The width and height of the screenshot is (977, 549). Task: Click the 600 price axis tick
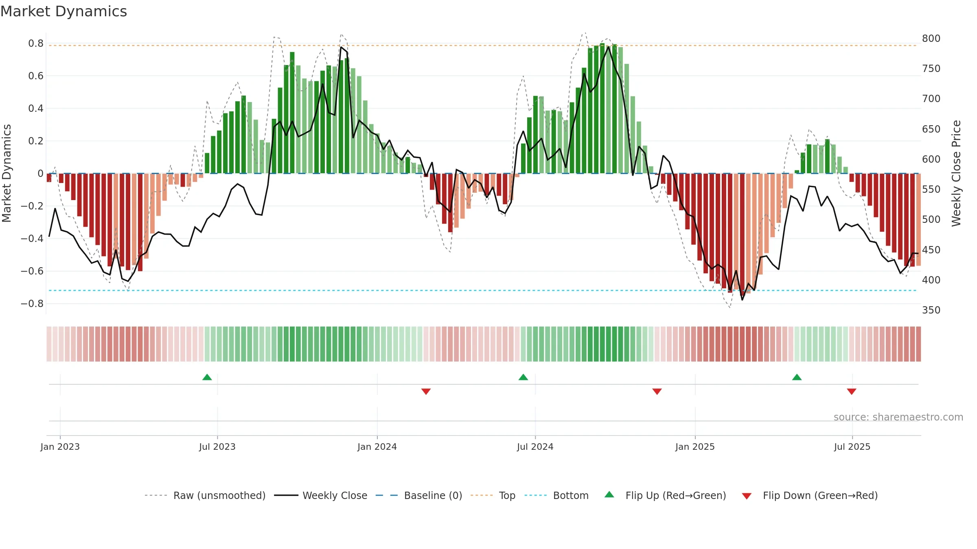(931, 159)
